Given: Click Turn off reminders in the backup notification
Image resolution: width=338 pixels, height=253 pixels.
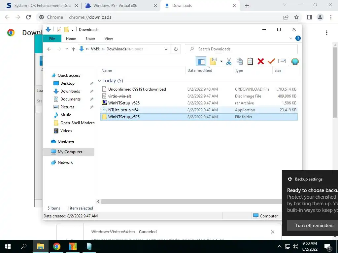Looking at the screenshot, I should point(313,225).
